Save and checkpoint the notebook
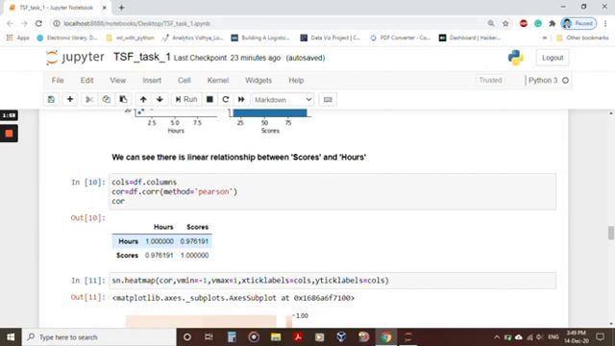The width and height of the screenshot is (615, 346). (51, 100)
